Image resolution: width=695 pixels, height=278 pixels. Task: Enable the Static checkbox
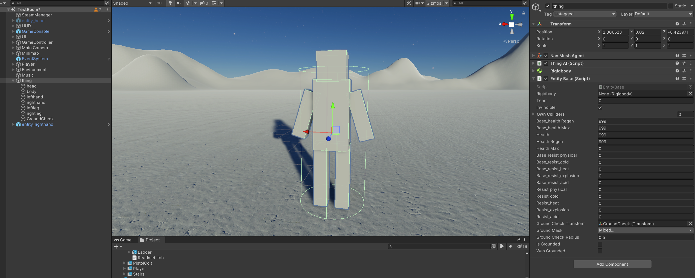671,6
